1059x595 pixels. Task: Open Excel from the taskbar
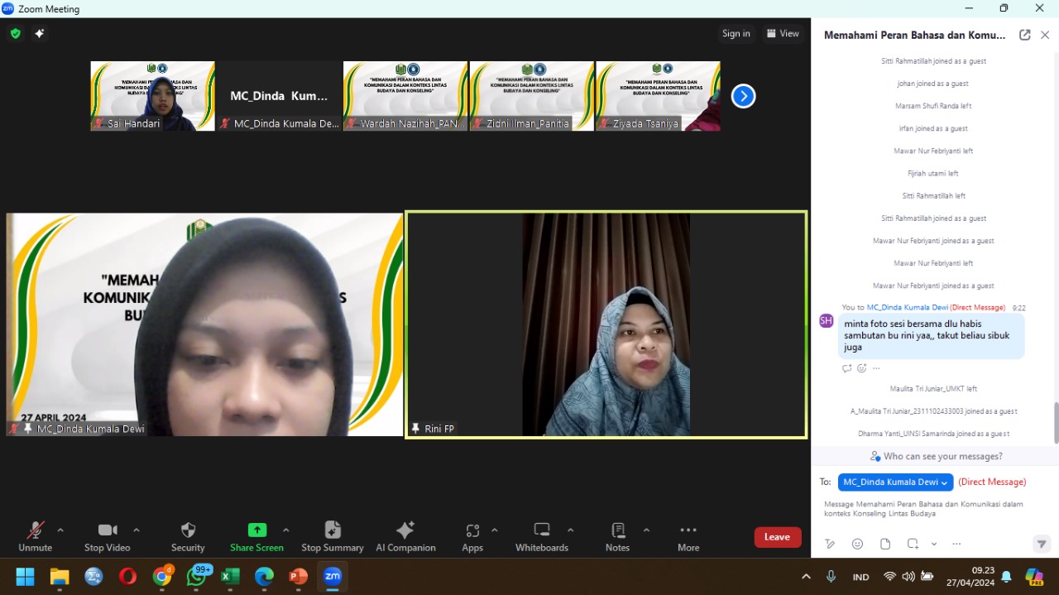point(230,576)
